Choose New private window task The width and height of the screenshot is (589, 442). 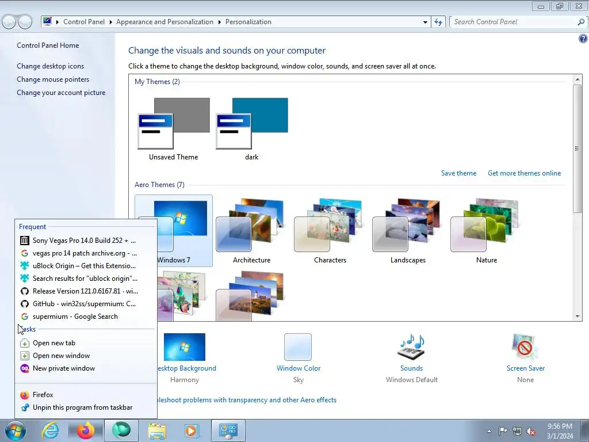point(86,368)
